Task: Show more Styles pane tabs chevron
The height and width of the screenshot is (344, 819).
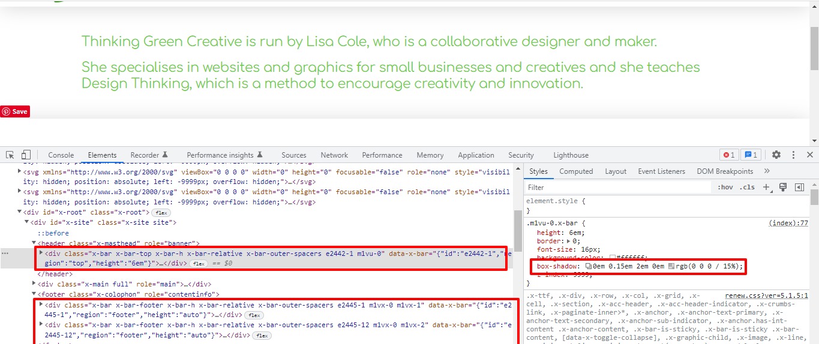Action: 767,171
